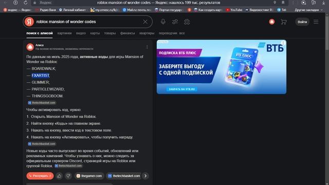Click the ЗАБРАТЬ НА VTB.RU ad button

[181, 89]
